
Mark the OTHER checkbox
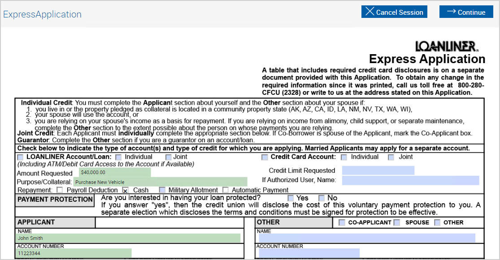(x=437, y=222)
